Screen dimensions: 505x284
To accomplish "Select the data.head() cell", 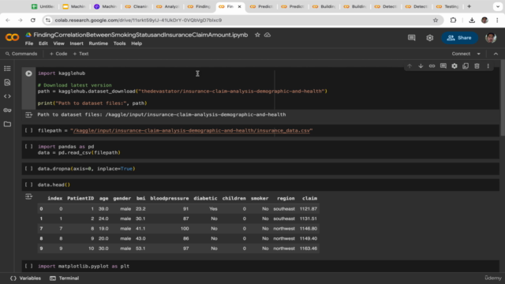I will (x=260, y=185).
